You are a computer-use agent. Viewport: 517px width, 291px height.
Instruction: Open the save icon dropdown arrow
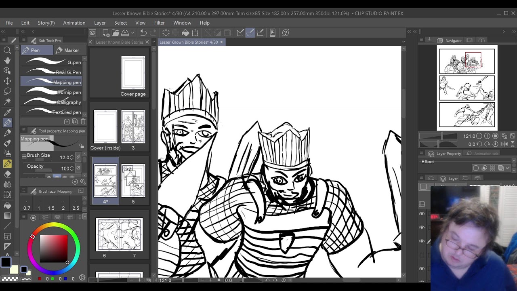tap(132, 33)
